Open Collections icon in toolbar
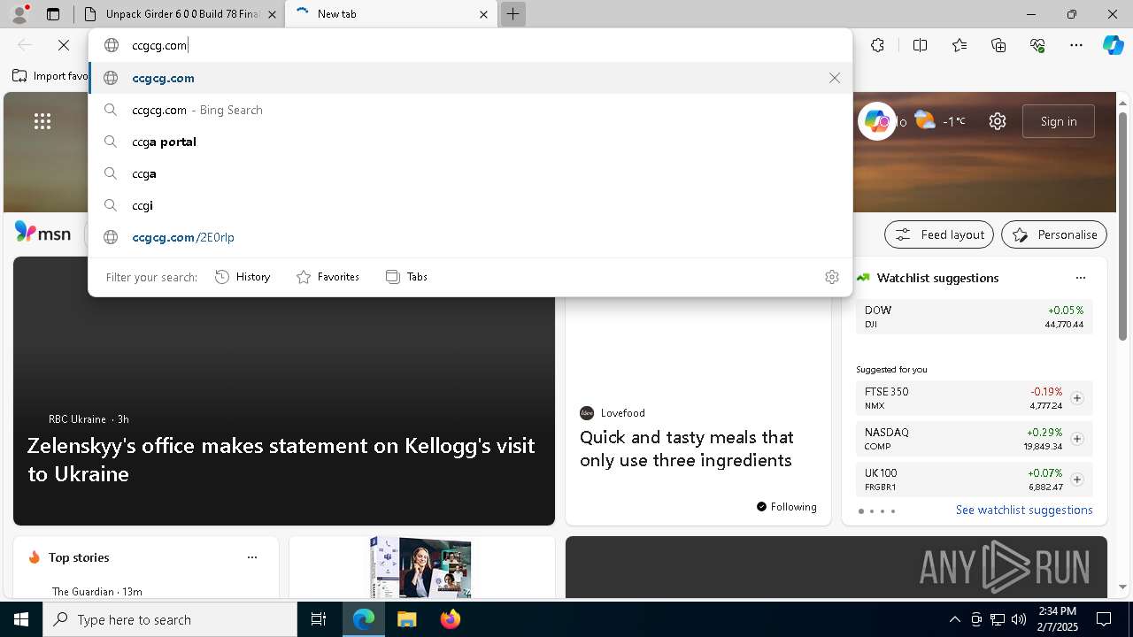 (x=998, y=45)
